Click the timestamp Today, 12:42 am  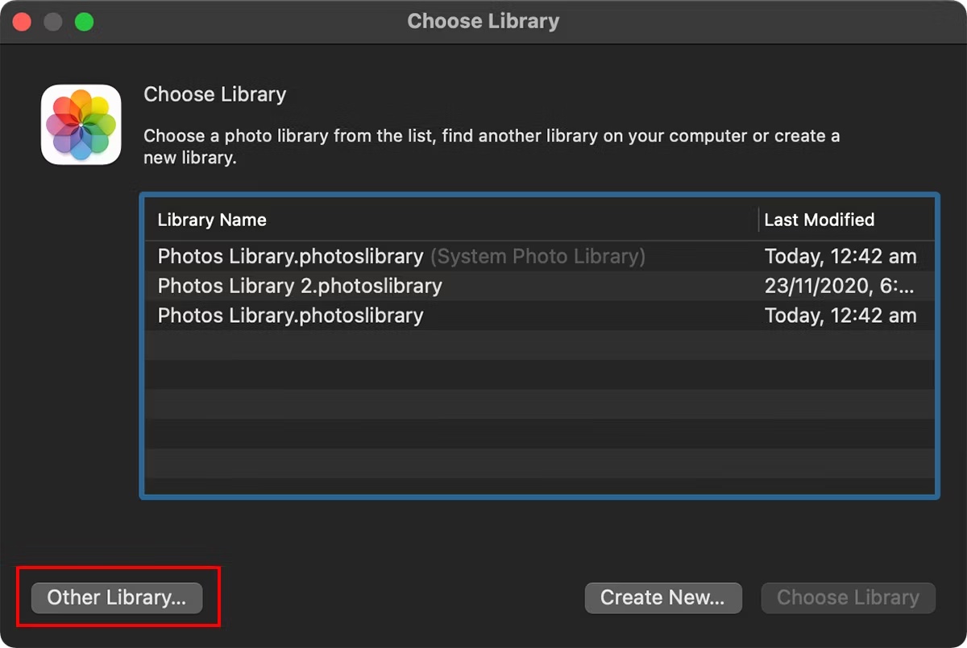coord(840,256)
